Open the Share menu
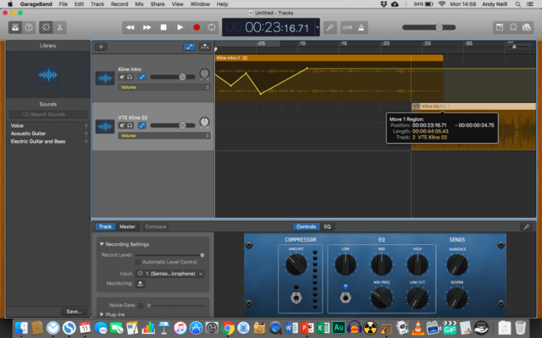 pos(158,4)
